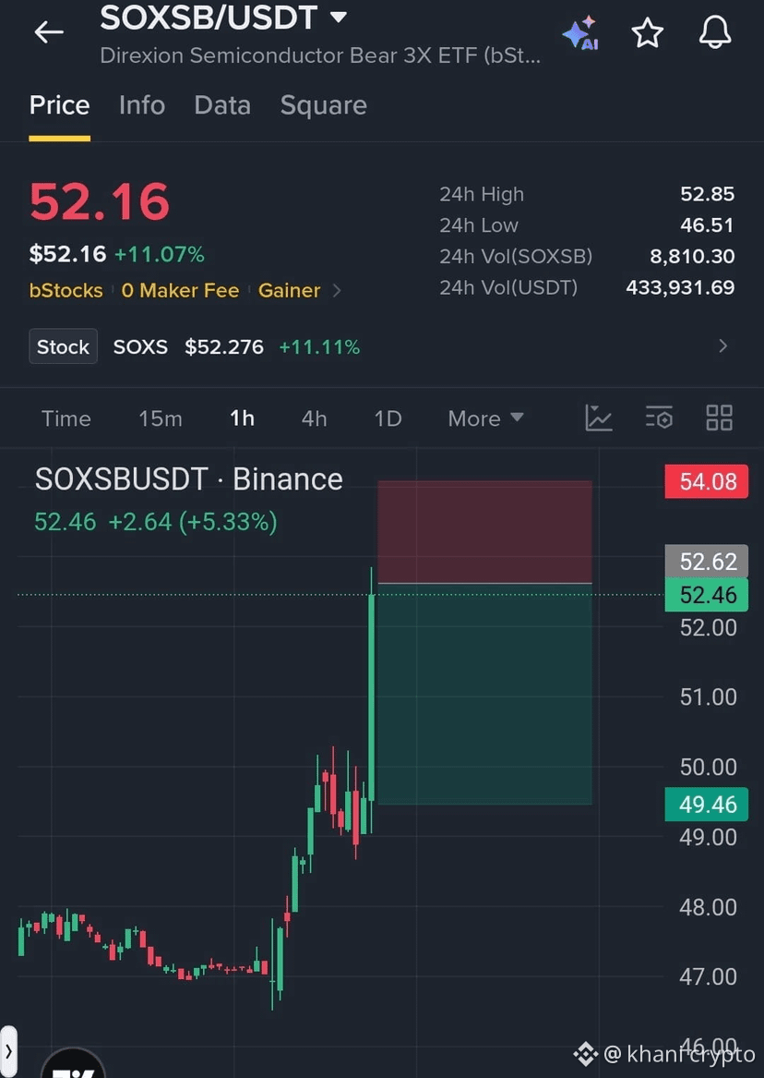Open chart settings list icon

coord(659,418)
